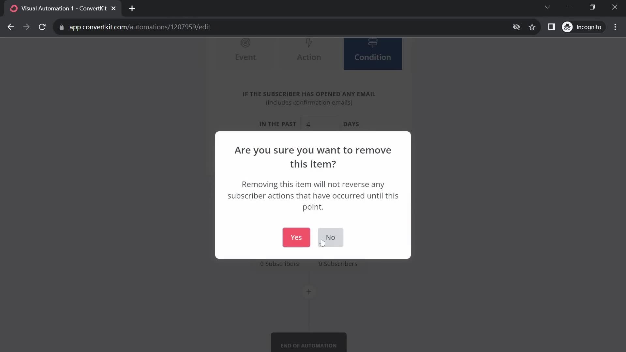The image size is (626, 352).
Task: Click the lightning bolt Action icon
Action: [x=309, y=43]
